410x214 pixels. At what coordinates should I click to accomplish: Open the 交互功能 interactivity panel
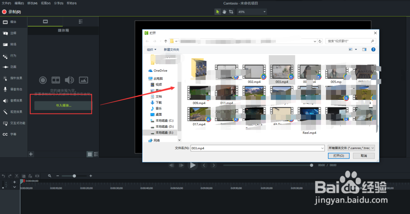[14, 123]
